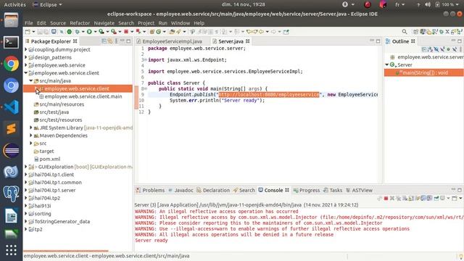The image size is (464, 261).
Task: Click the volume icon in system tray
Action: tap(428, 4)
